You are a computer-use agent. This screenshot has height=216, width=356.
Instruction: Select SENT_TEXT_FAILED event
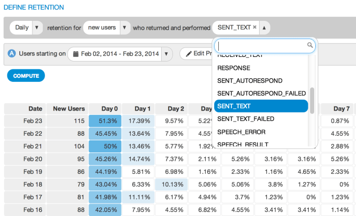pos(246,119)
